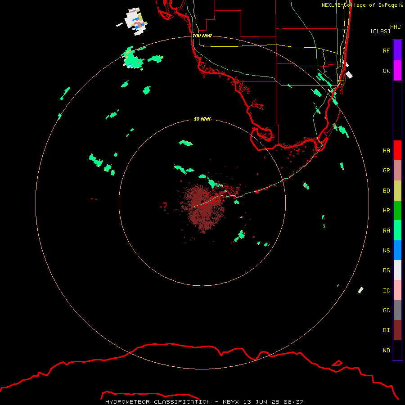This screenshot has height=405, width=405.
Task: Click the Hydrometeor Classification title text
Action: (158, 402)
